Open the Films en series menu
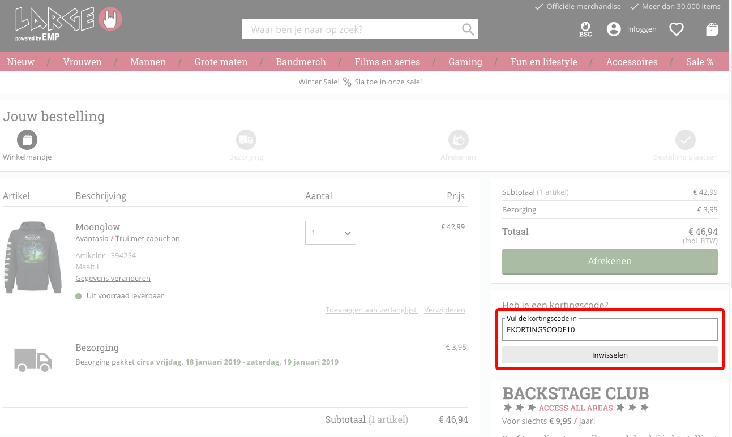This screenshot has height=437, width=732. (387, 62)
